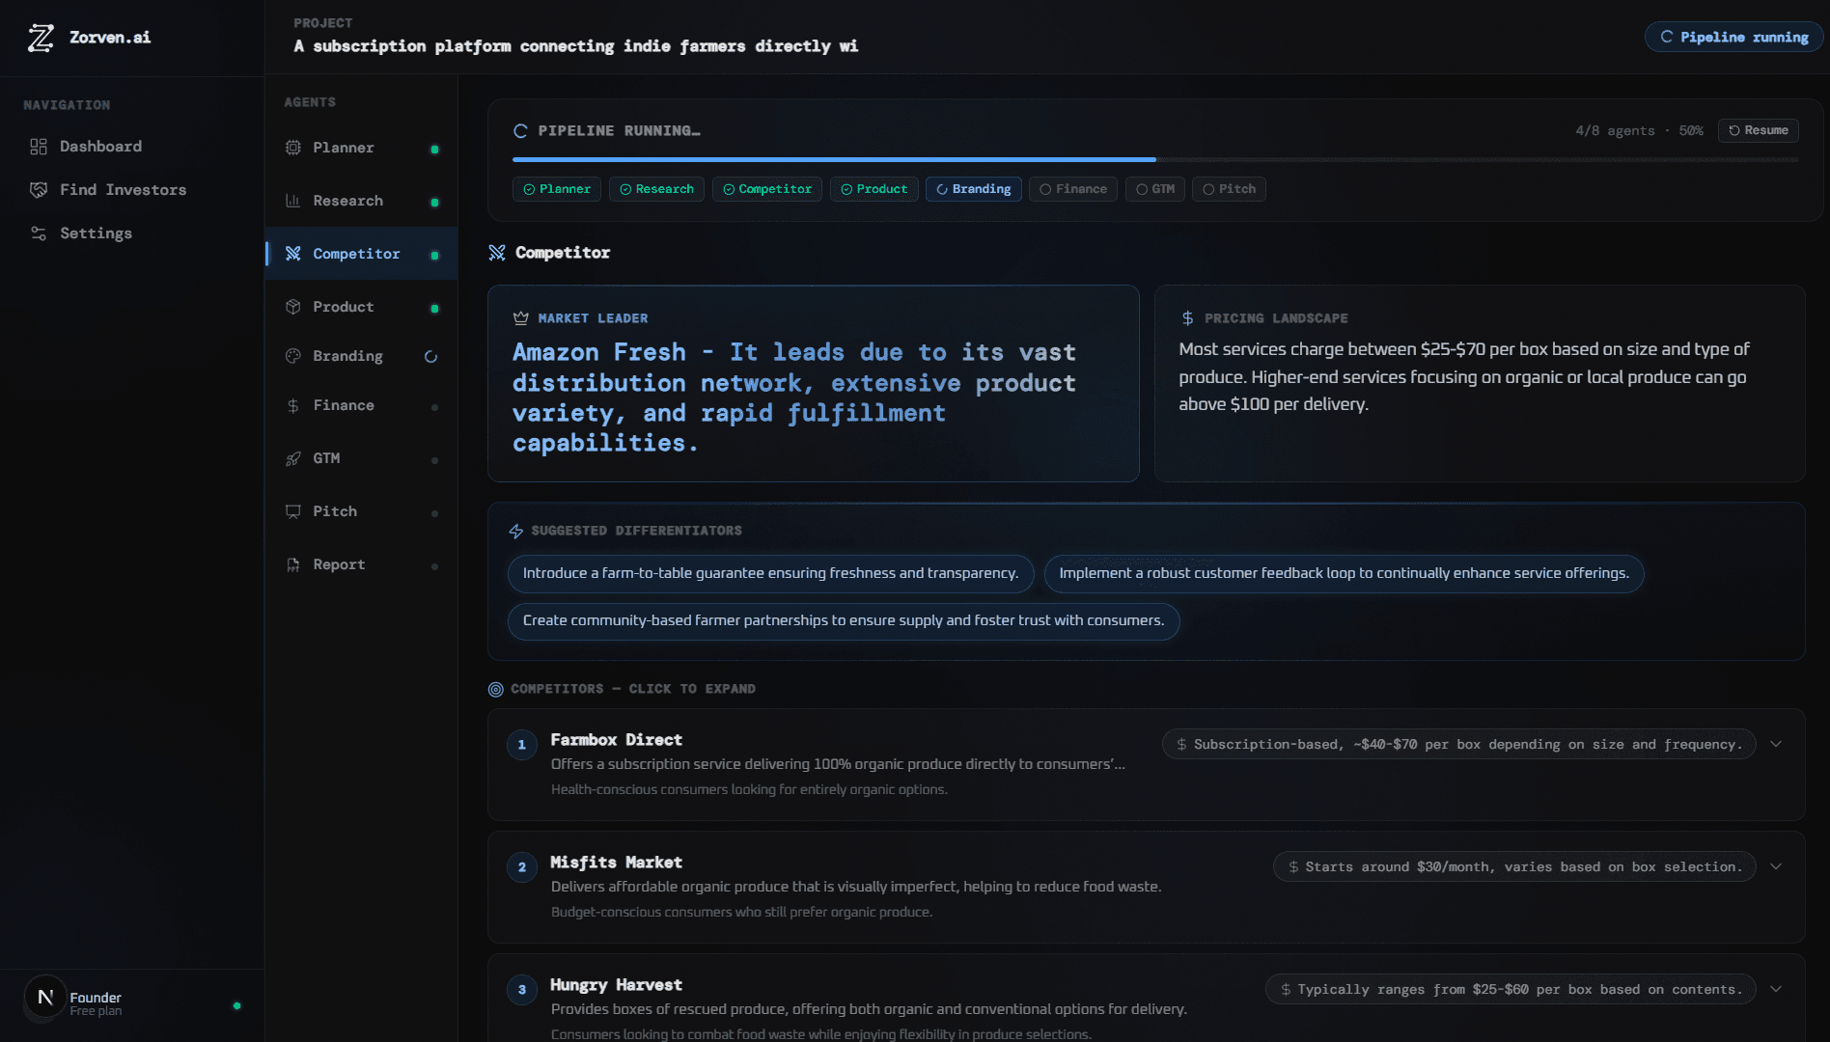Click the Find Investors handshake icon
This screenshot has height=1042, width=1830.
(39, 190)
